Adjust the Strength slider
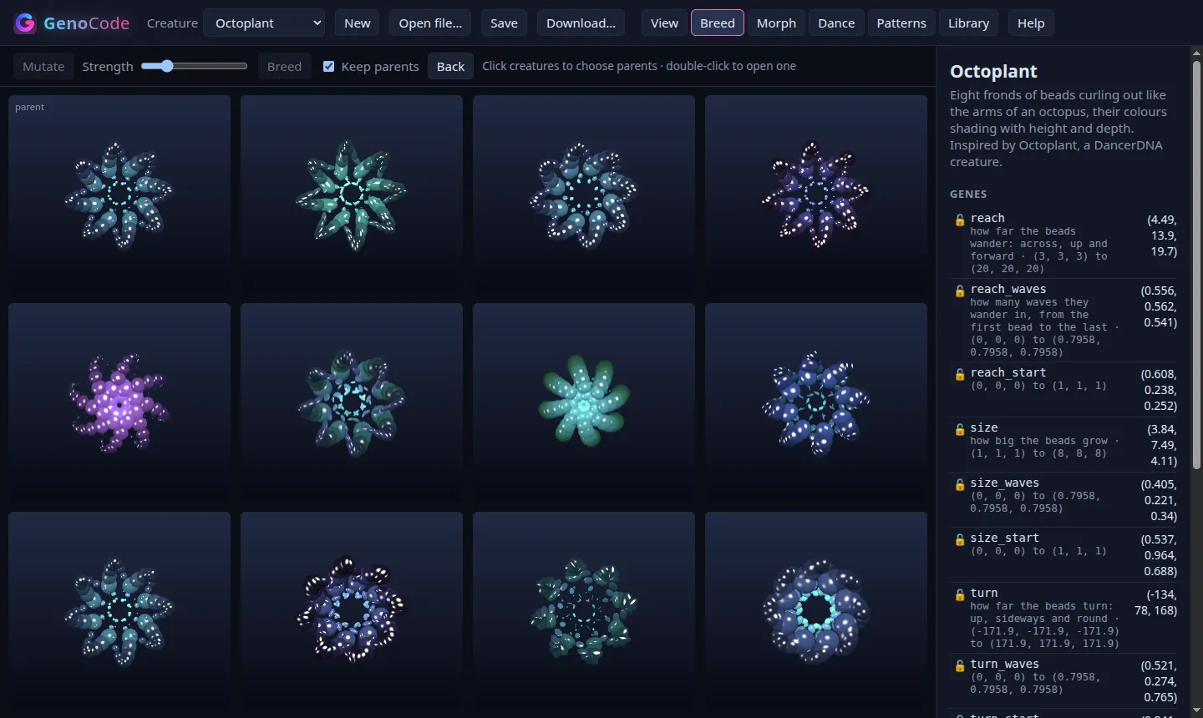 tap(194, 66)
